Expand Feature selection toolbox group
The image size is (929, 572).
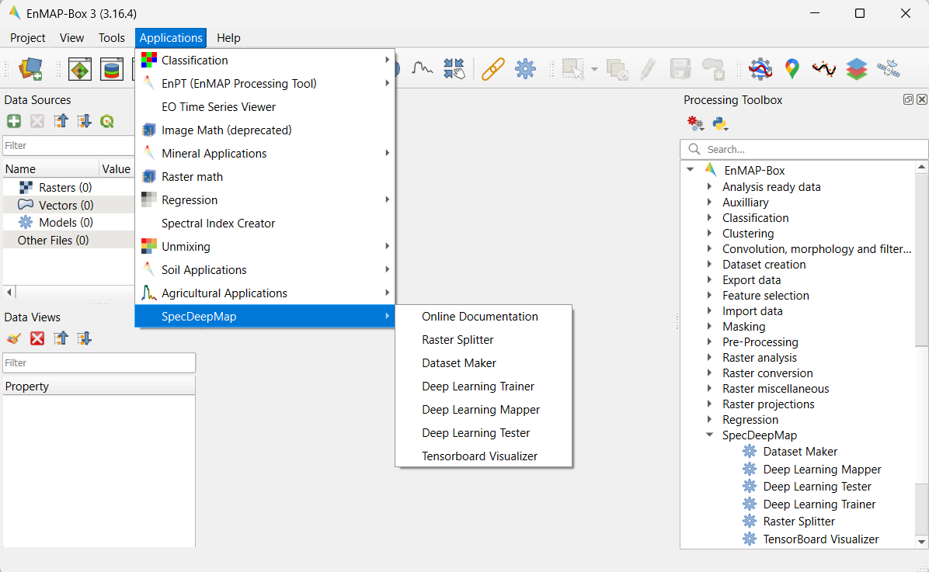tap(709, 295)
